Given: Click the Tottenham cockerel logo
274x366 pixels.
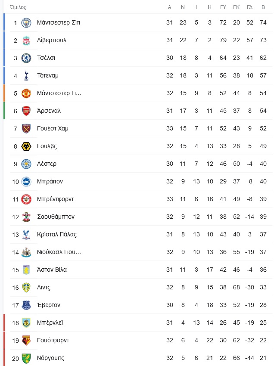Looking at the screenshot, I should click(x=26, y=76).
